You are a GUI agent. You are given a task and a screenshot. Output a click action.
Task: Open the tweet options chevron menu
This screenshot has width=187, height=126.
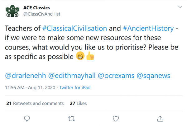(x=180, y=7)
